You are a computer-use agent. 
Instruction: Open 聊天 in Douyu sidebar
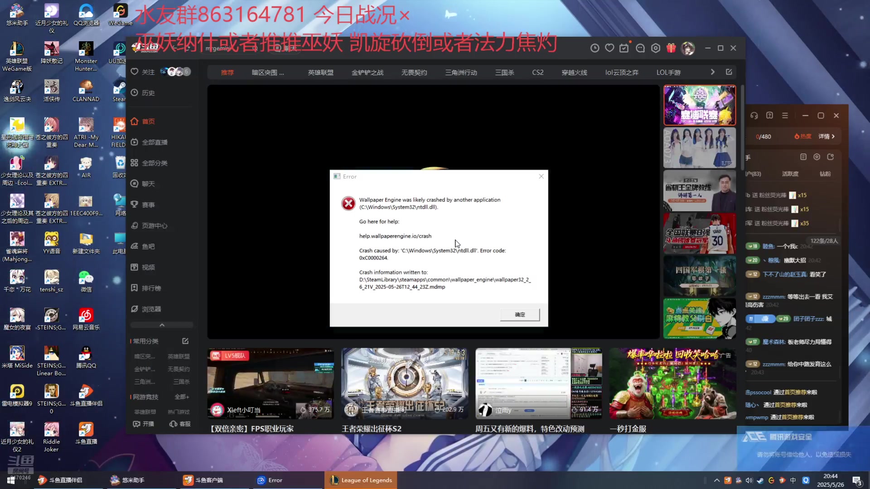coord(143,184)
